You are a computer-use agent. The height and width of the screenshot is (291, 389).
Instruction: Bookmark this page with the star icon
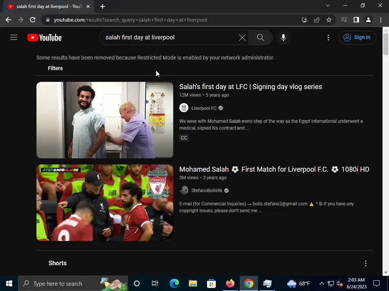click(x=329, y=20)
